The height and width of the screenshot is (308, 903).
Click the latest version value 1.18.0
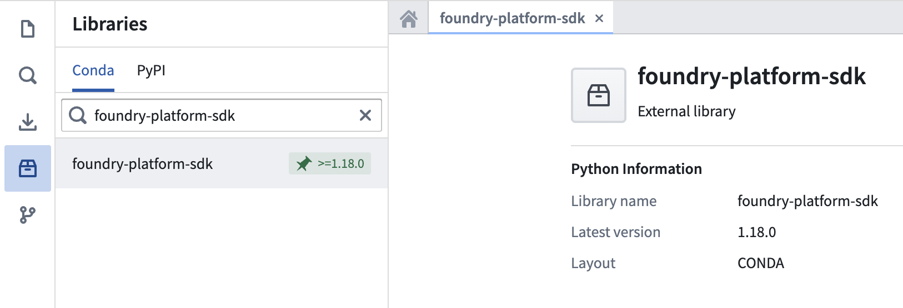click(x=756, y=232)
